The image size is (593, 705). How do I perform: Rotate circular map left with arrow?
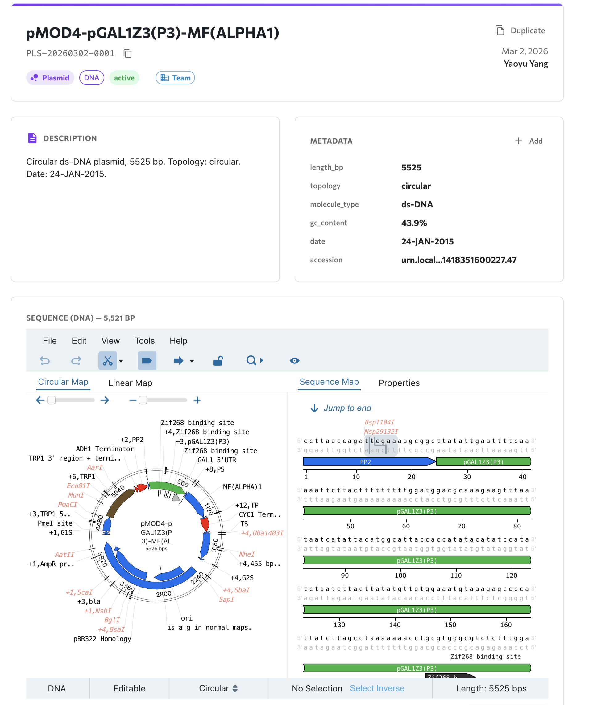click(x=40, y=400)
